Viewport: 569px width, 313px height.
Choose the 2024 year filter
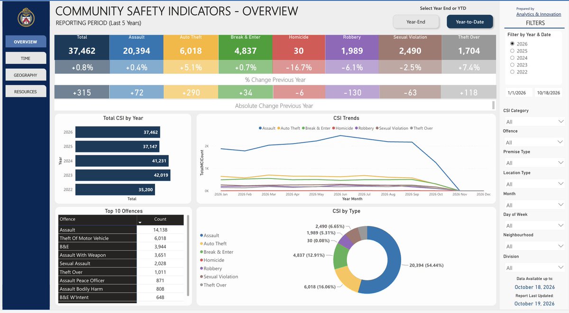pos(512,58)
